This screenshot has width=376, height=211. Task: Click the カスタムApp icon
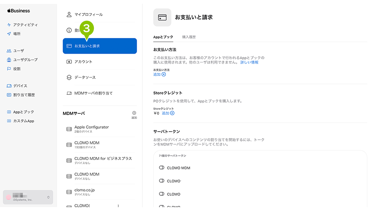tap(9, 121)
